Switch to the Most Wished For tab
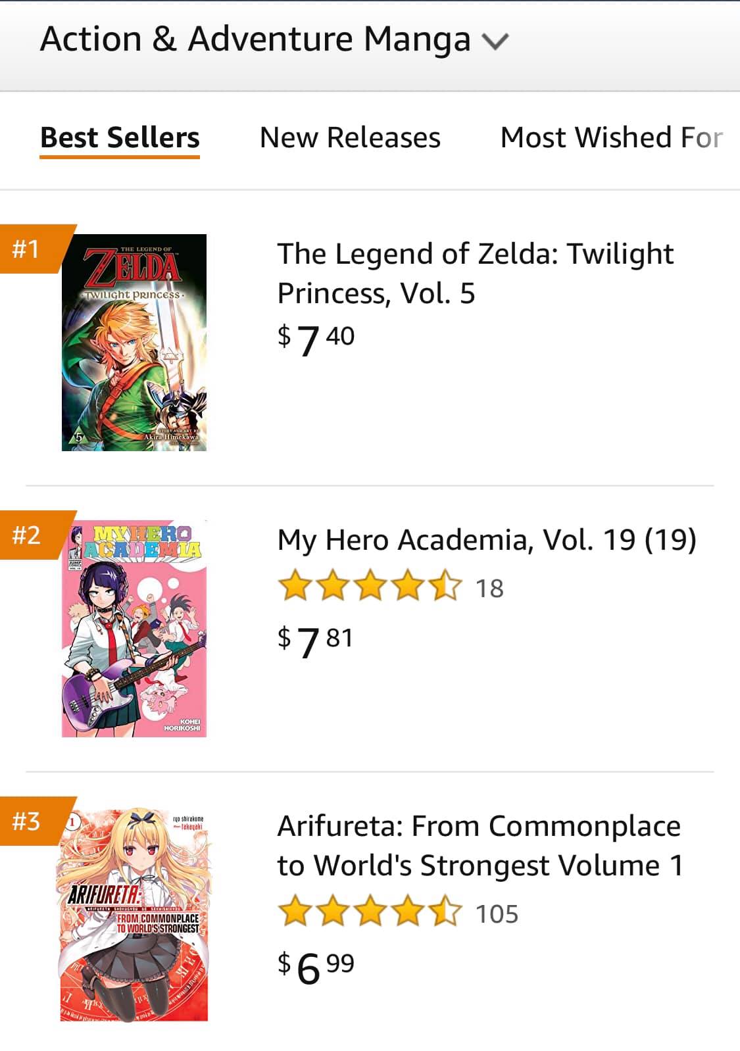The width and height of the screenshot is (740, 1051). coord(612,138)
